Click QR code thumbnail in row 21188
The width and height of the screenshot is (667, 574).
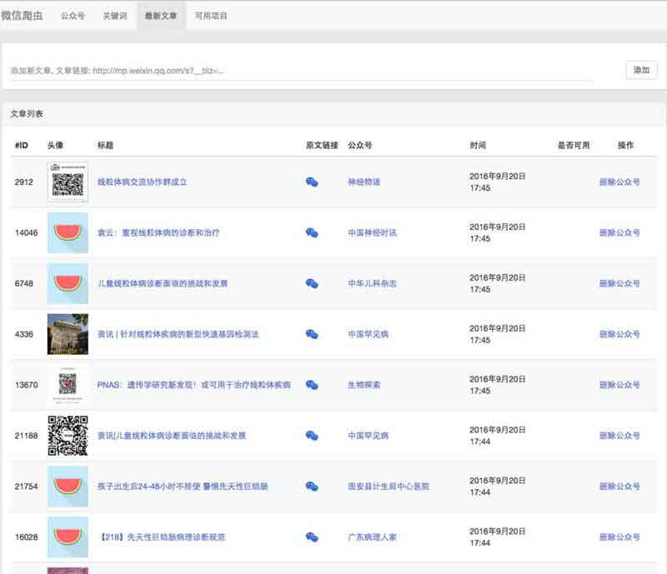[68, 436]
